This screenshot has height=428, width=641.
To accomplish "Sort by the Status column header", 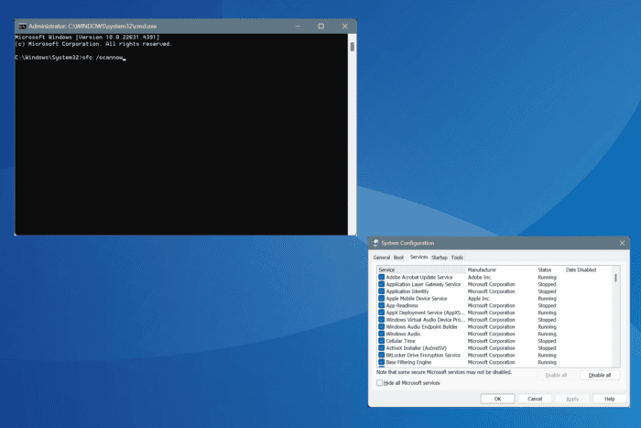I will 549,270.
